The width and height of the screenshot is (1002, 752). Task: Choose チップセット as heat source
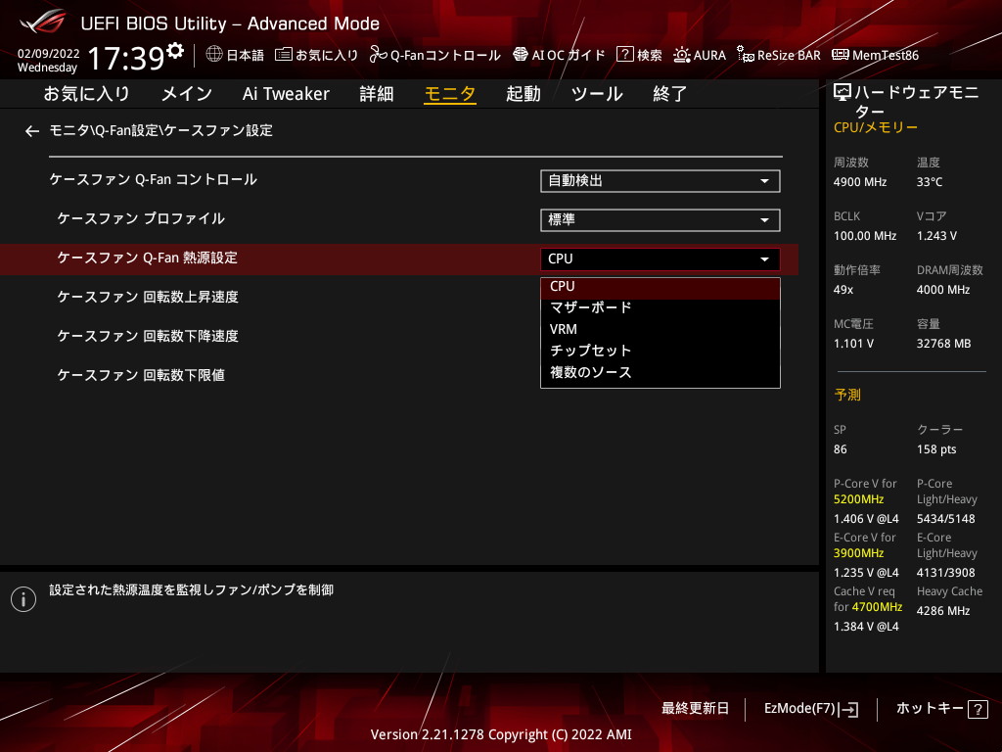[x=660, y=351]
